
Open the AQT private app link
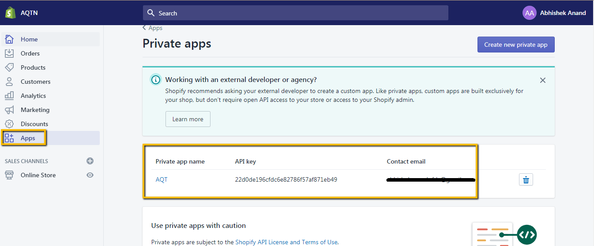(x=162, y=179)
